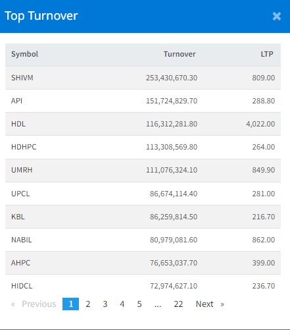Open page 4 of results
The width and height of the screenshot is (290, 330).
click(122, 304)
